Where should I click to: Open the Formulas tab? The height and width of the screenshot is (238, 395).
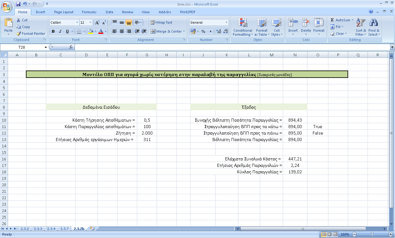[x=89, y=12]
